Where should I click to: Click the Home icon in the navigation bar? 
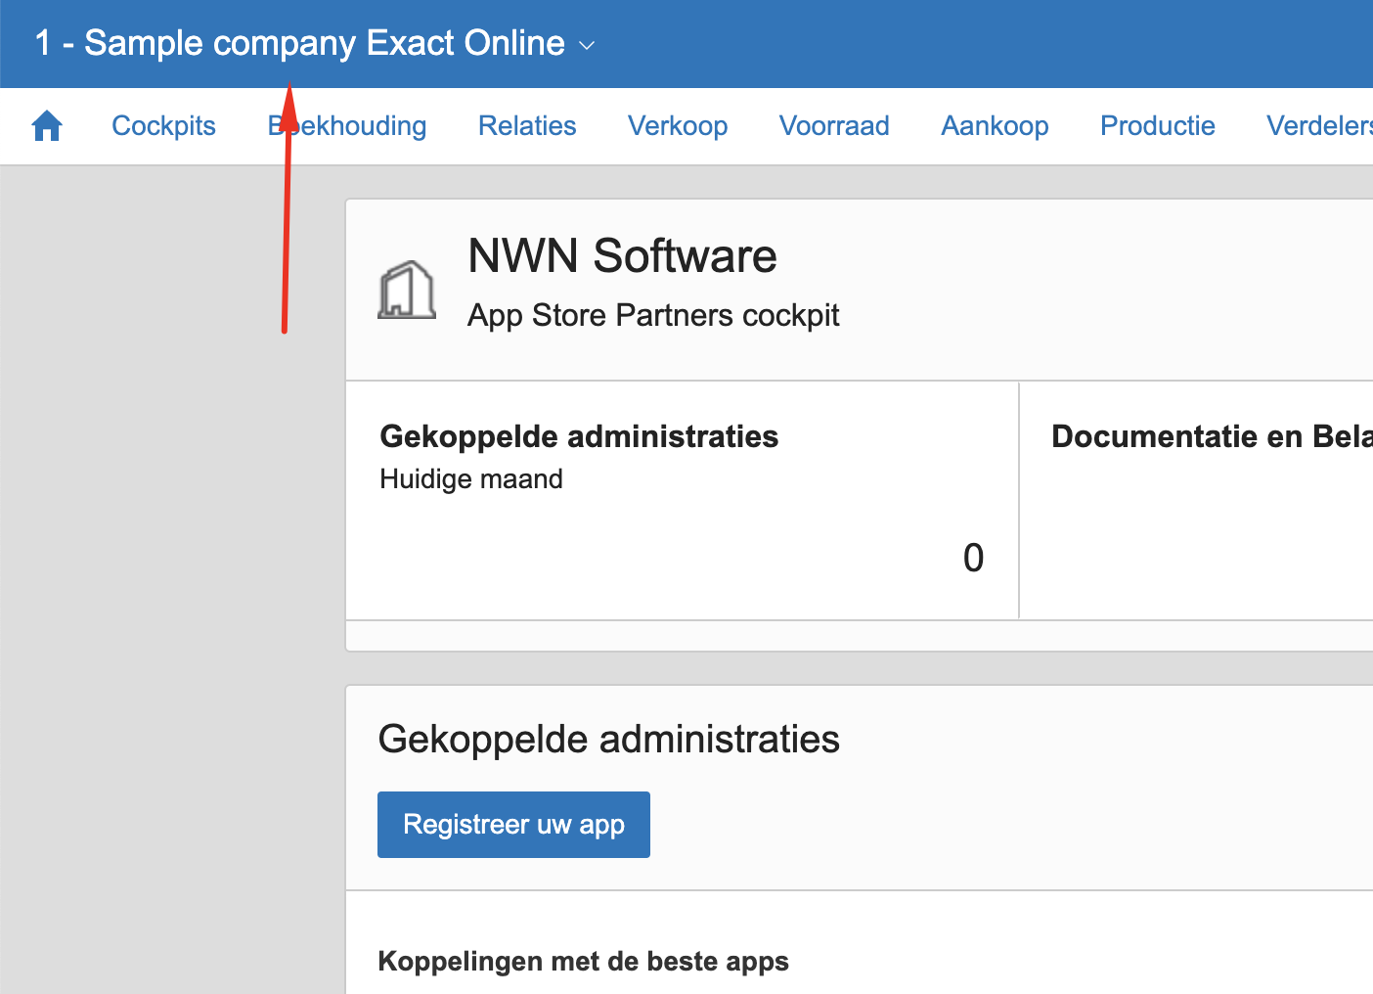tap(47, 126)
